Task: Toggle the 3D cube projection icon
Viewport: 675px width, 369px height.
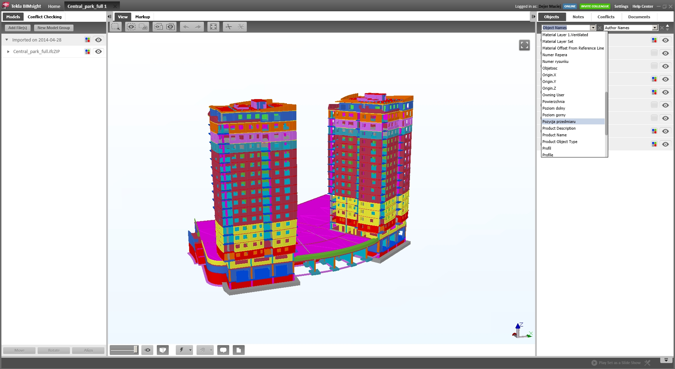Action: pyautogui.click(x=163, y=350)
